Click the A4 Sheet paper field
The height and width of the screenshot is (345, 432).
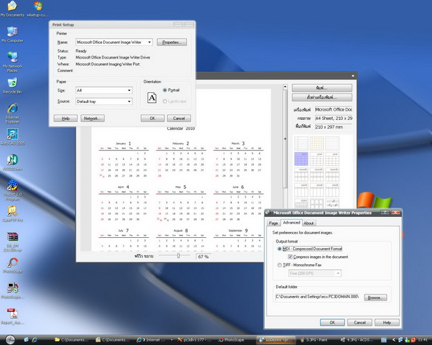pos(333,119)
